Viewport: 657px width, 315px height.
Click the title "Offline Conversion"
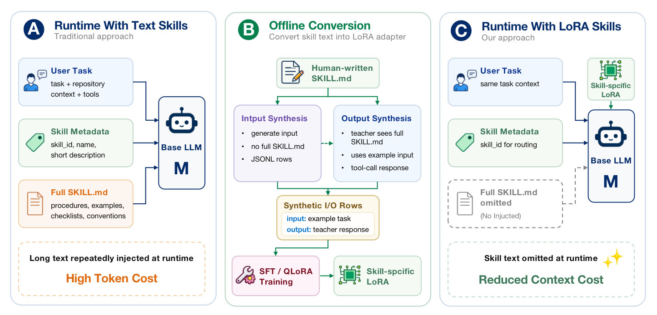pos(320,25)
